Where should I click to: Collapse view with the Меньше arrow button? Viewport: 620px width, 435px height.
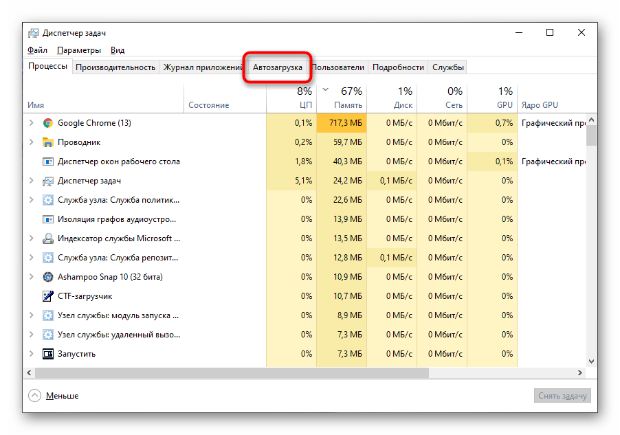pyautogui.click(x=35, y=396)
